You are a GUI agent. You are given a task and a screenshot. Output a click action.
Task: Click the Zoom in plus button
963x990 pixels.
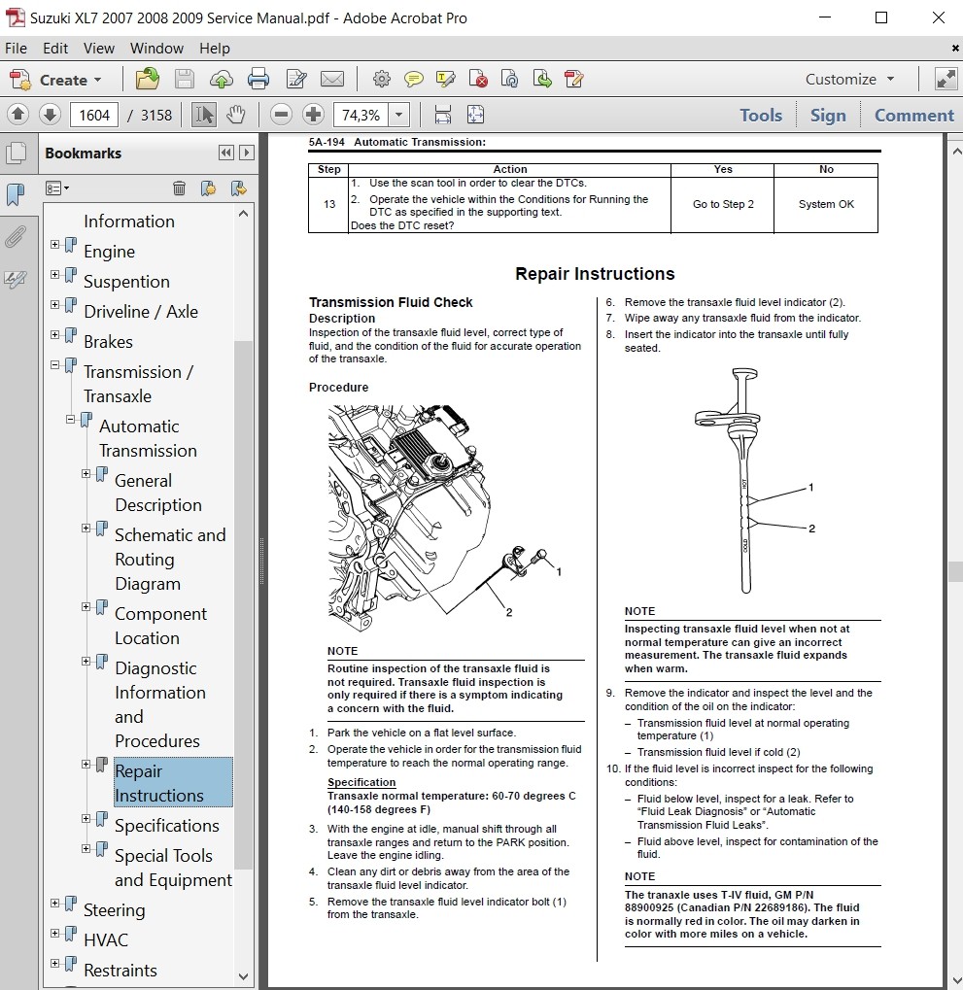point(313,116)
